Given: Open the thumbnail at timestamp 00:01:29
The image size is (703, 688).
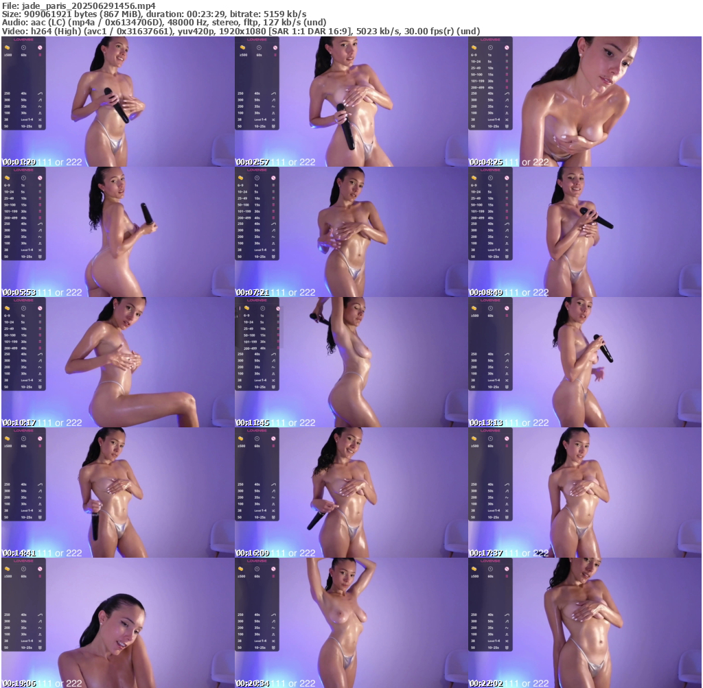Looking at the screenshot, I should 117,102.
